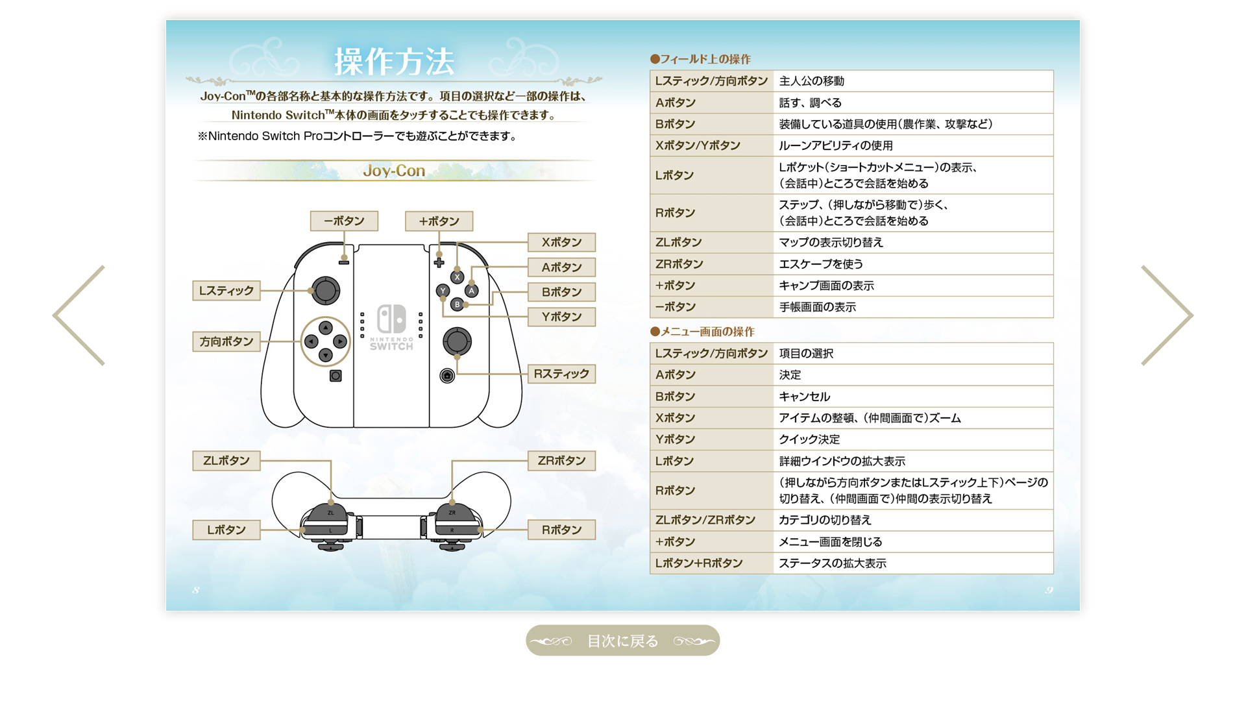Click the 操作方法 page title
The height and width of the screenshot is (701, 1246).
click(394, 62)
